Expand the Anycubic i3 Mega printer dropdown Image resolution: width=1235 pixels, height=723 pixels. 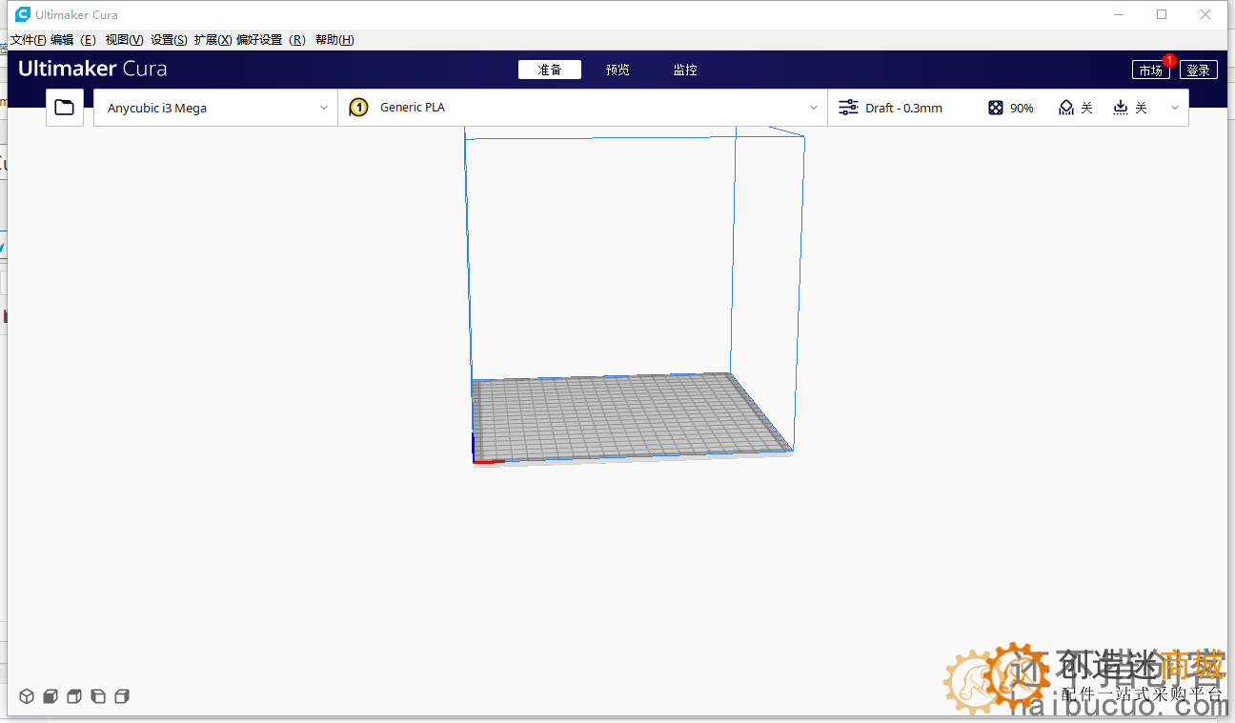[x=215, y=108]
